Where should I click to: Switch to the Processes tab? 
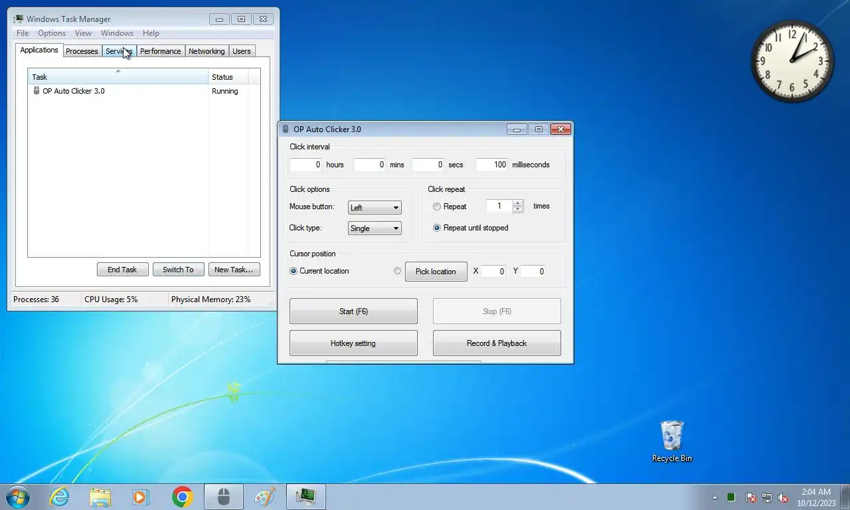[82, 51]
